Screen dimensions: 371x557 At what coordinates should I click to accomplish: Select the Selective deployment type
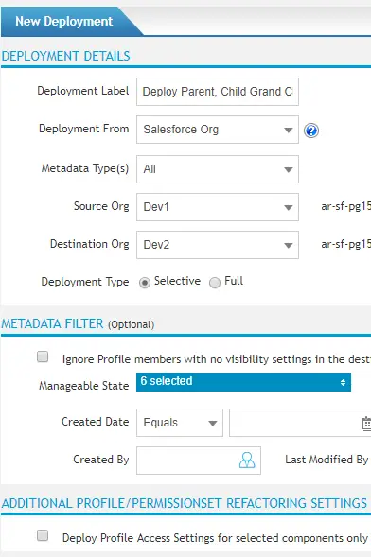tap(145, 283)
